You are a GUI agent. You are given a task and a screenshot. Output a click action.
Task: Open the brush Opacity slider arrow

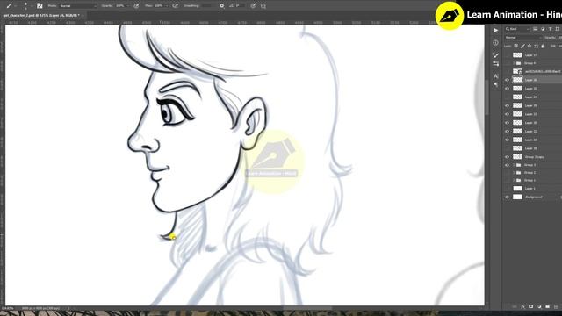tap(128, 6)
